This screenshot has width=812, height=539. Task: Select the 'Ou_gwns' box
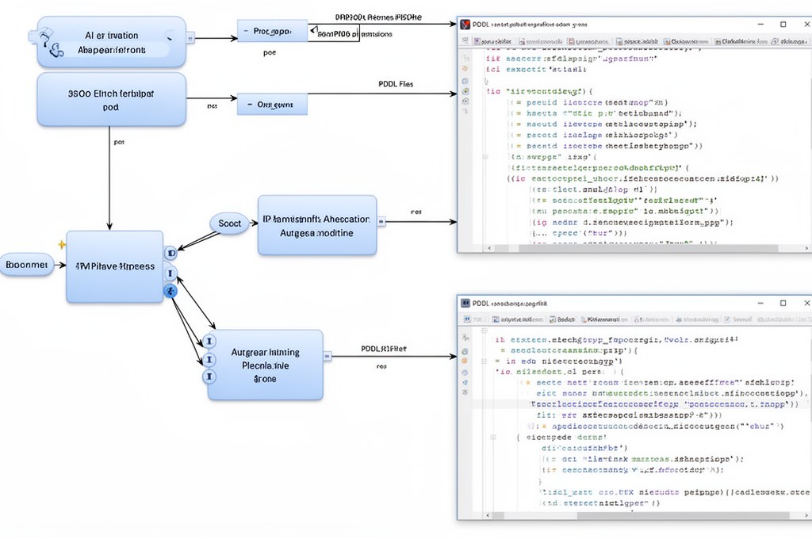273,104
